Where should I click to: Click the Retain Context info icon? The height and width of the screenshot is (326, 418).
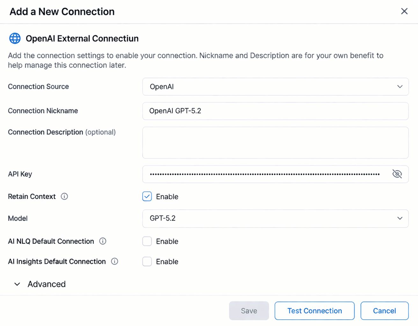click(x=64, y=196)
